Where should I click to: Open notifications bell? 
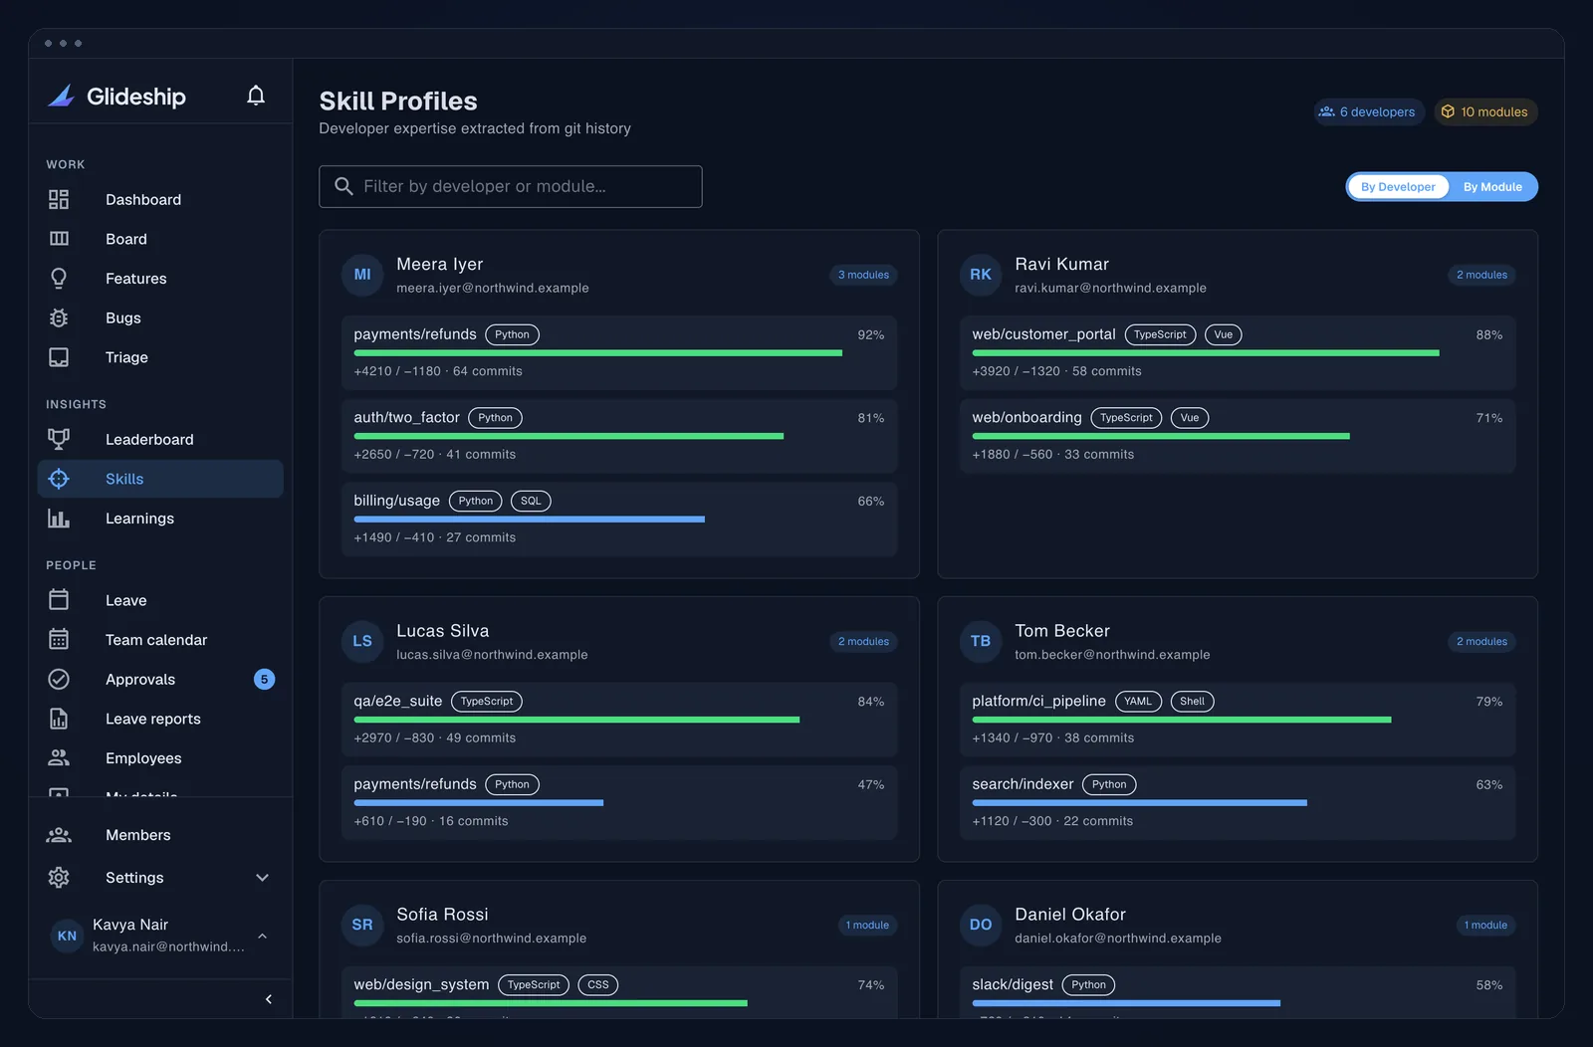point(256,96)
